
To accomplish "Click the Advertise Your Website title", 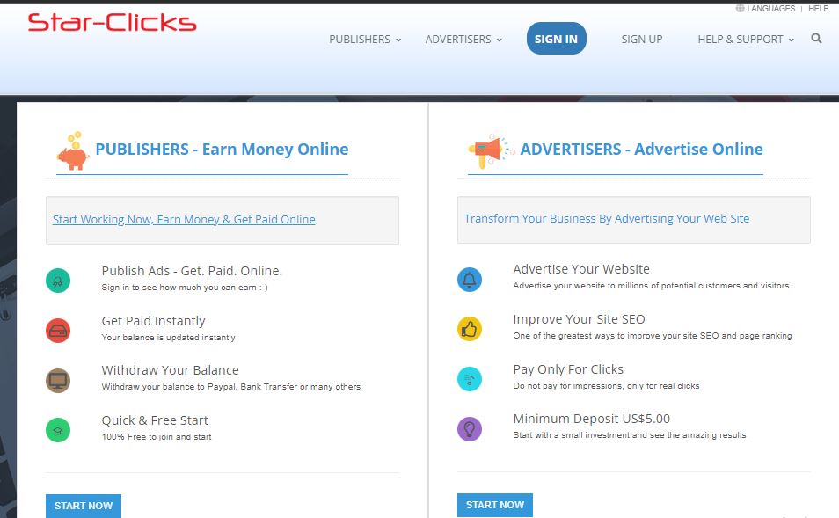I will coord(581,269).
